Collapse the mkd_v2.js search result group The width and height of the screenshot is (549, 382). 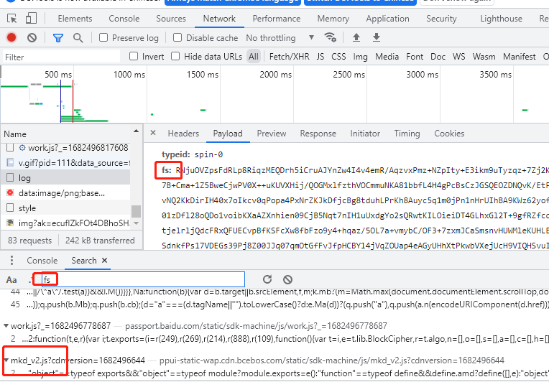(6, 360)
